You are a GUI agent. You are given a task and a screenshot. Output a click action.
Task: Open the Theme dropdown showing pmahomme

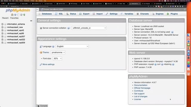tap(58, 52)
